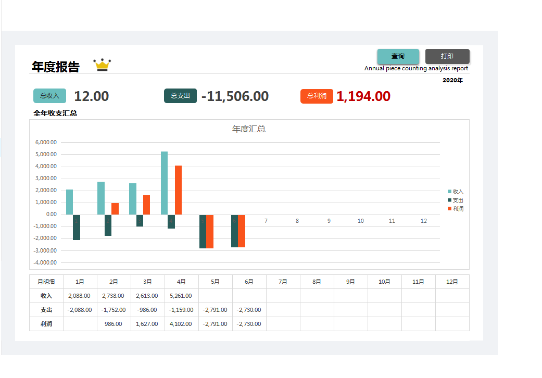Screen dimensions: 542x378
Task: Select the 总利润 orange label
Action: click(x=317, y=96)
